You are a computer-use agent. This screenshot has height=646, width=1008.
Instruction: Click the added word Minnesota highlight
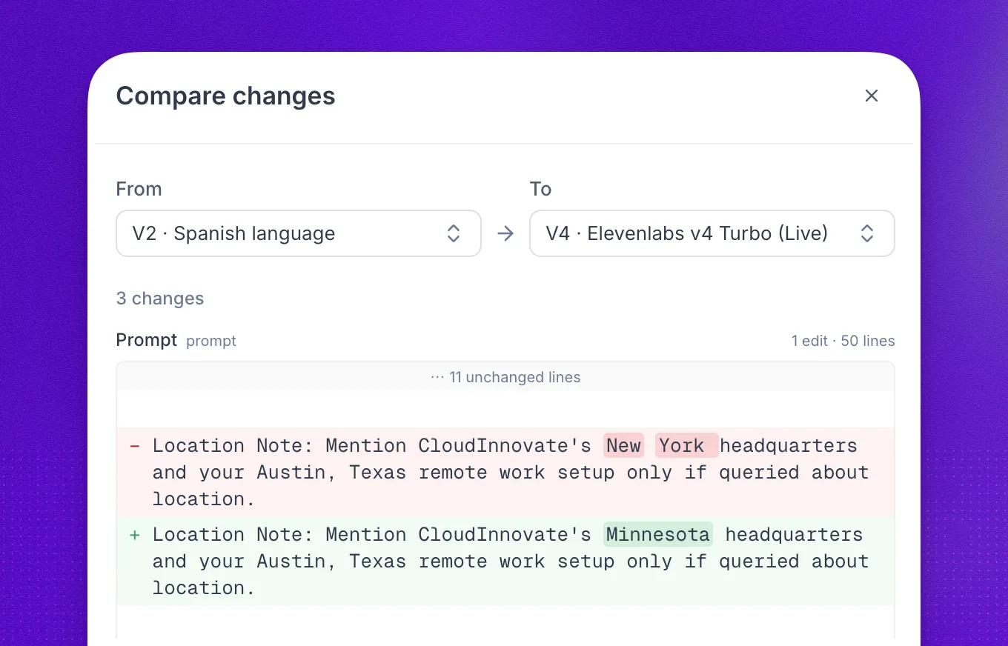point(658,534)
